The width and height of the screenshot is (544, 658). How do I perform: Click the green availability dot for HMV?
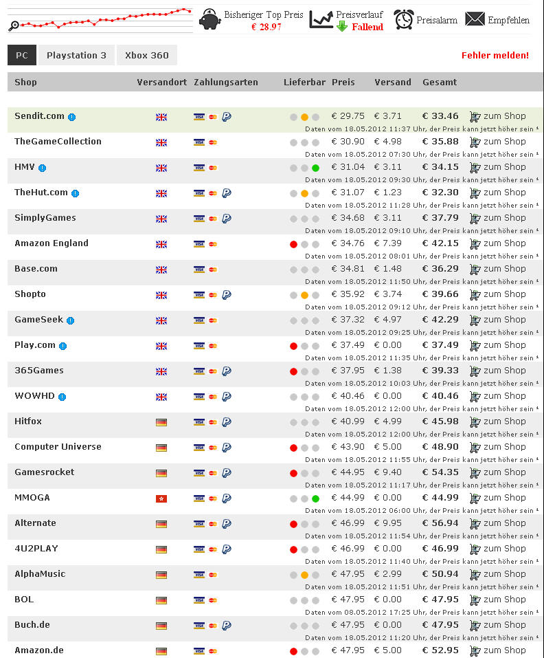coord(315,168)
